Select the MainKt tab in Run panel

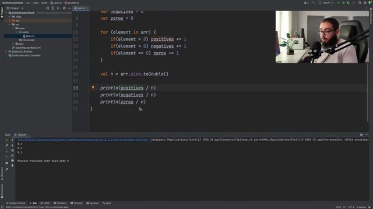tap(21, 135)
